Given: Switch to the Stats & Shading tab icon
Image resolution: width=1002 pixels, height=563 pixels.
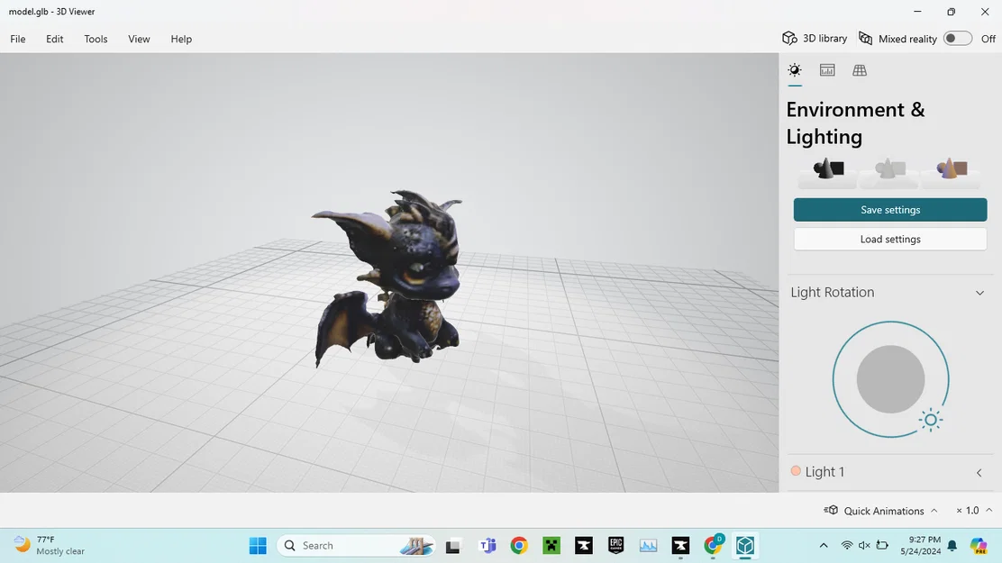Looking at the screenshot, I should (x=827, y=70).
